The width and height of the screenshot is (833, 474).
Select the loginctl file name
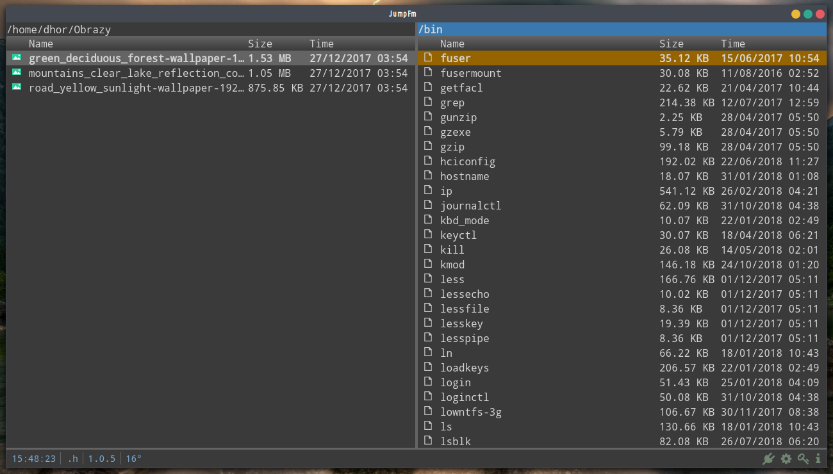pyautogui.click(x=465, y=397)
